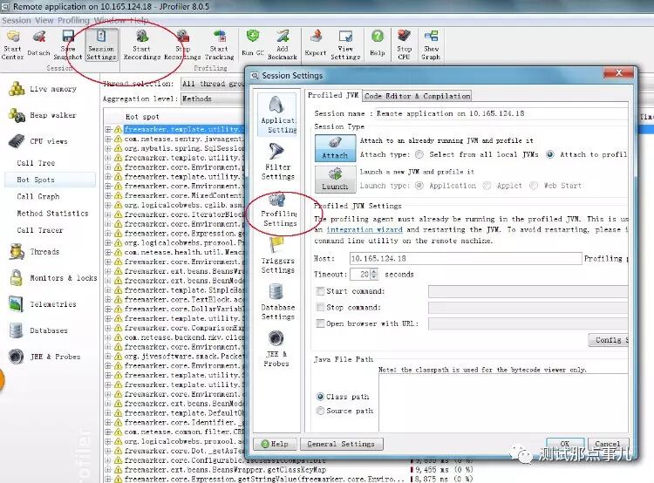654x483 pixels.
Task: Open the Profiling menu
Action: [x=73, y=20]
